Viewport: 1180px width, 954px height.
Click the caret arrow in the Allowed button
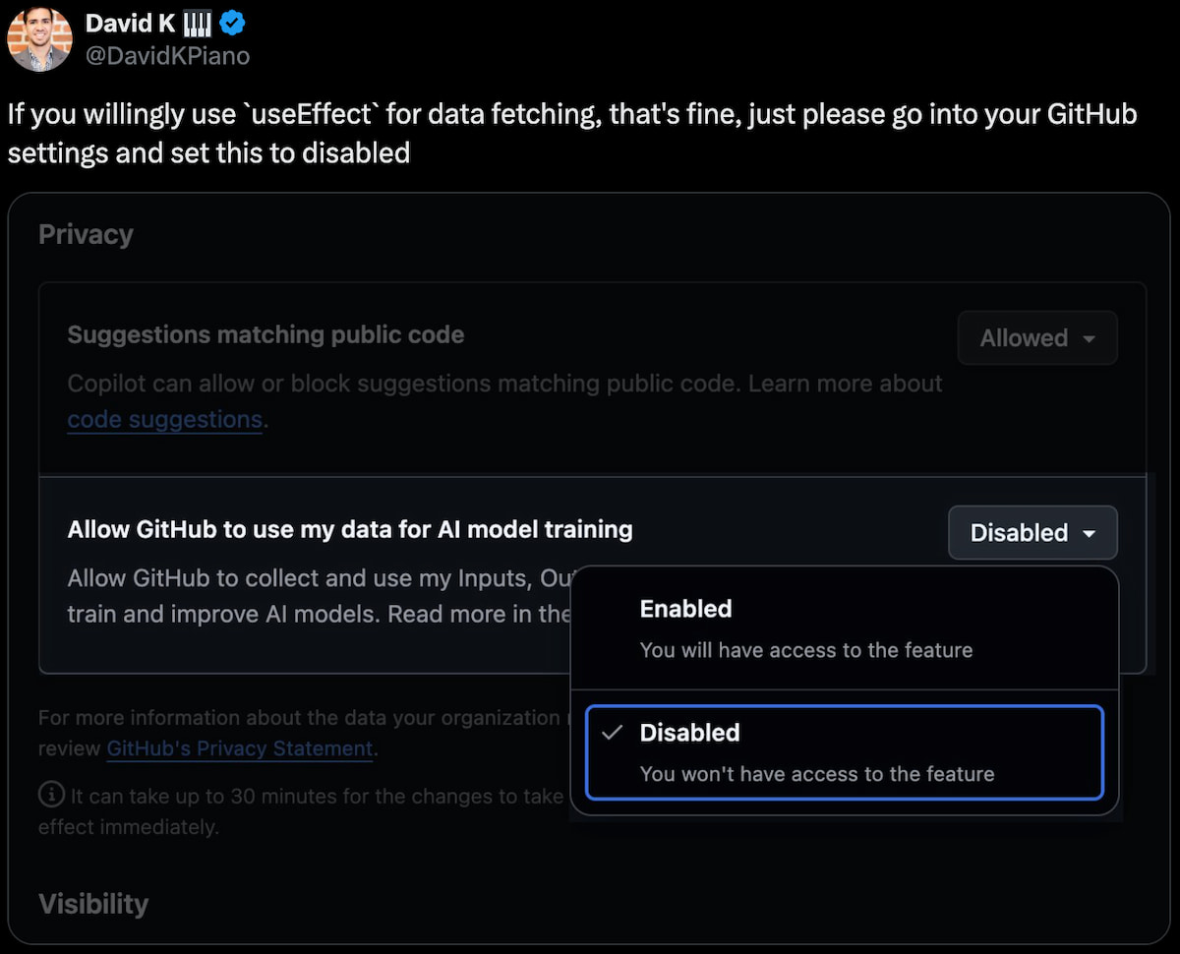point(1089,338)
